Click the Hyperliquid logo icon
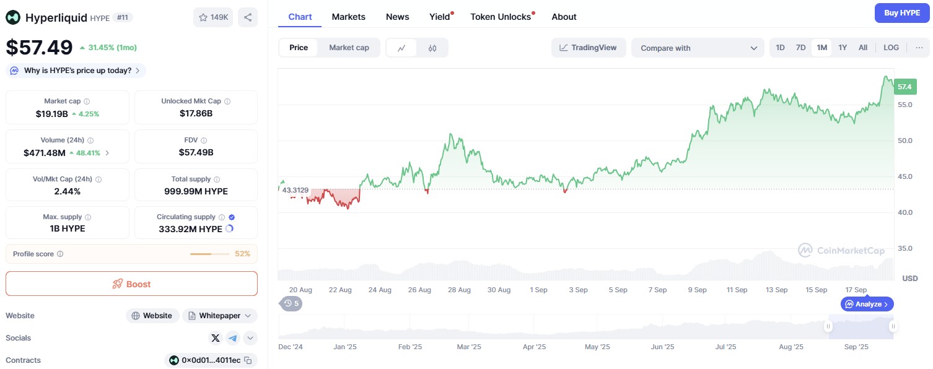933x369 pixels. tap(13, 17)
